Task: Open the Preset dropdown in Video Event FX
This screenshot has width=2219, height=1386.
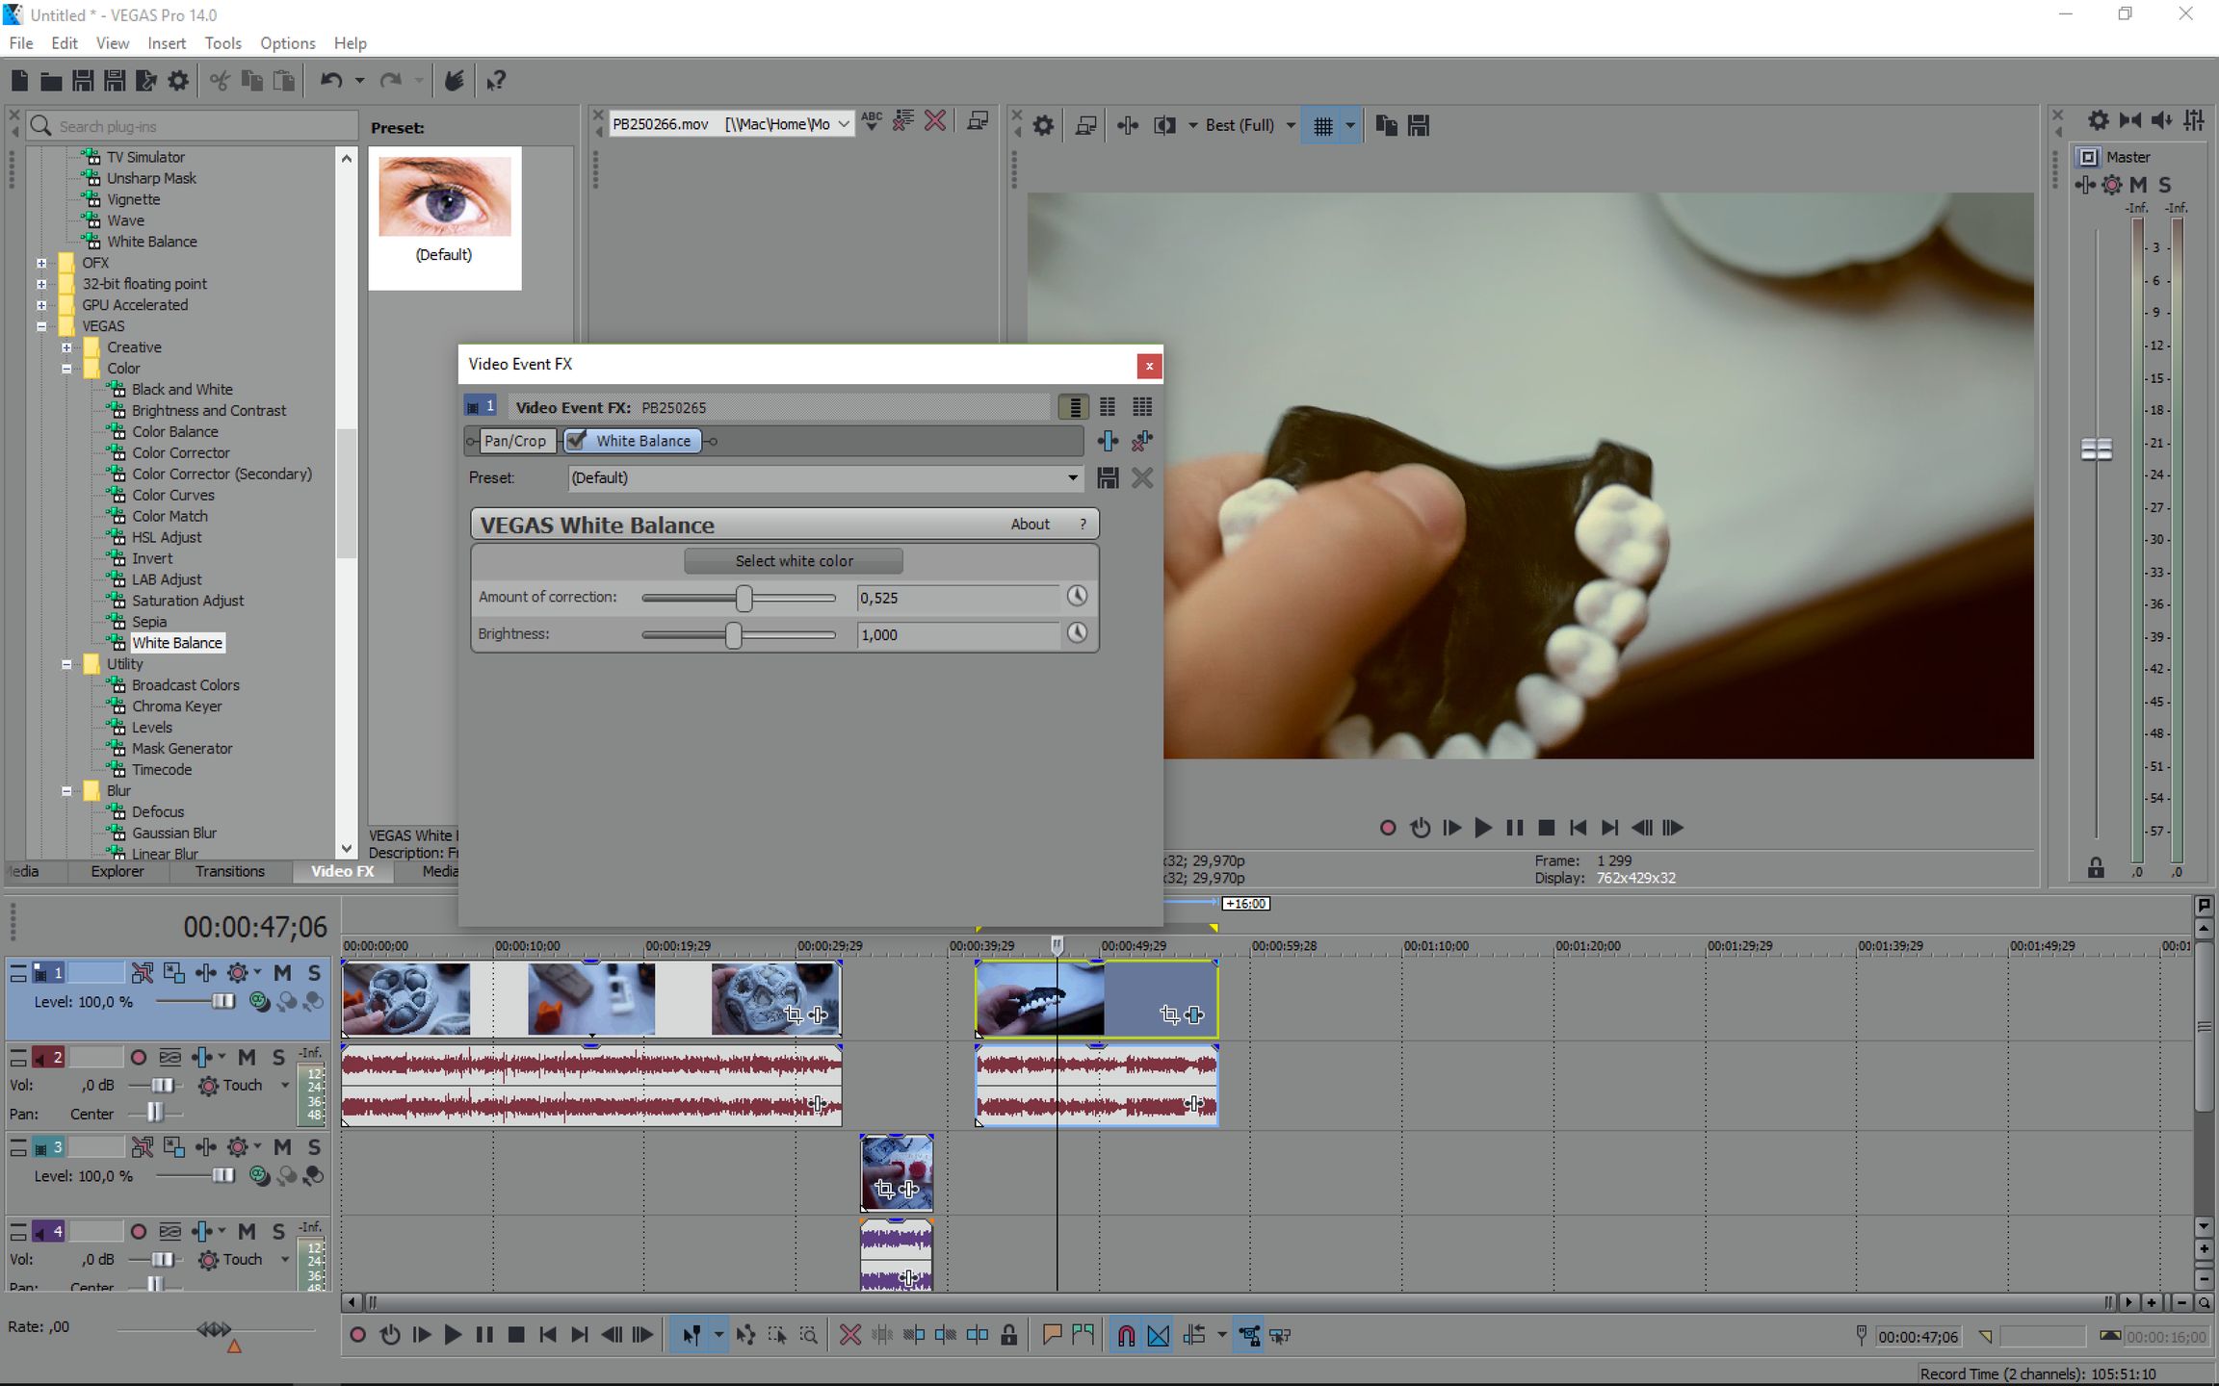Action: click(1072, 478)
